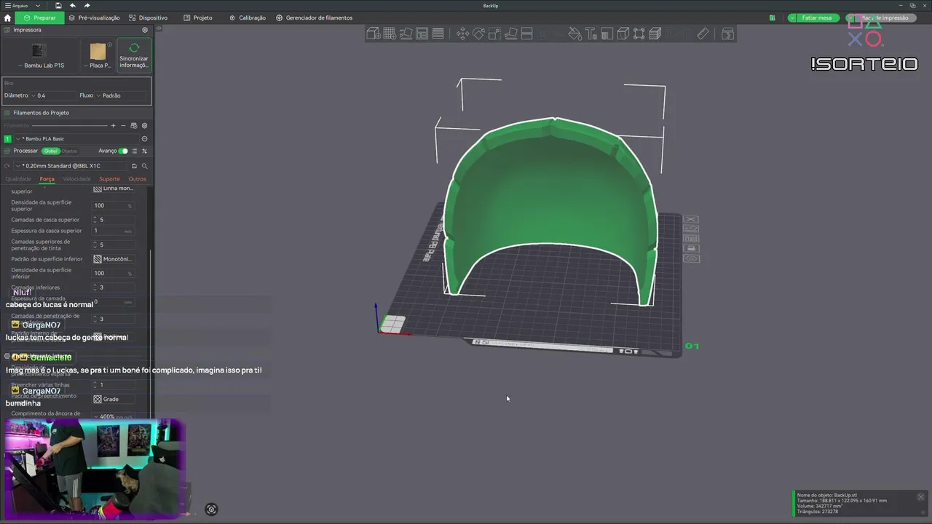Remove the plate with its X icon

click(x=691, y=219)
